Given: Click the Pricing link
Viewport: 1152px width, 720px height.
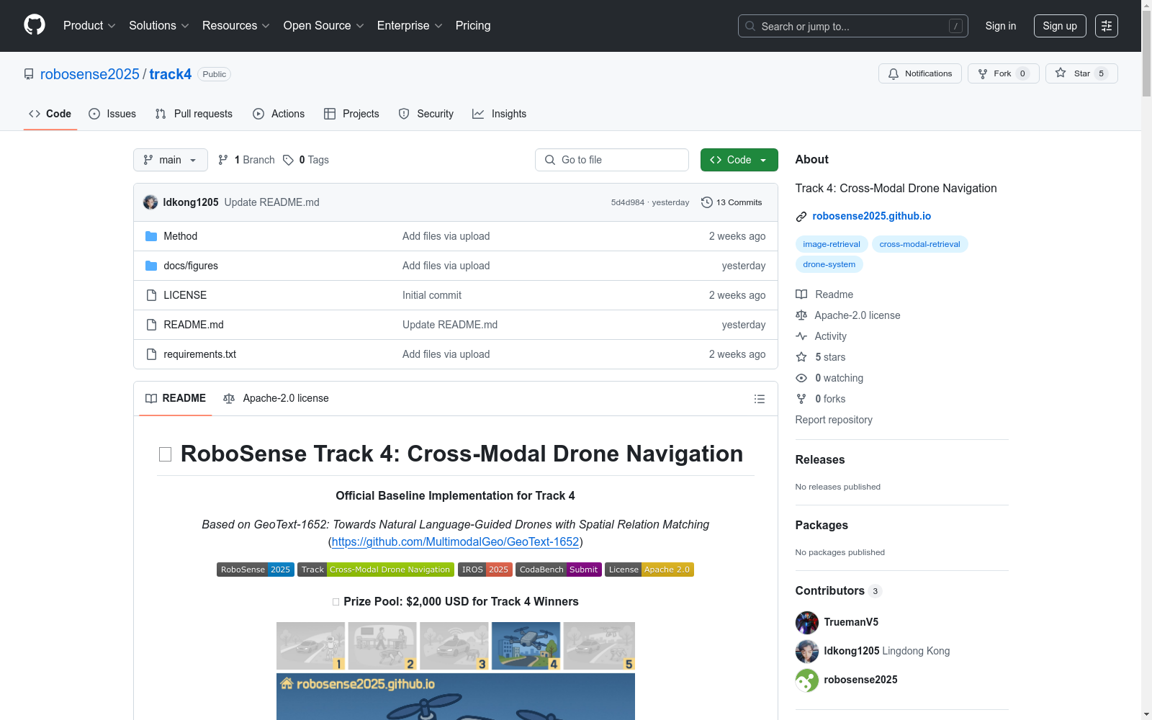Looking at the screenshot, I should 473,26.
